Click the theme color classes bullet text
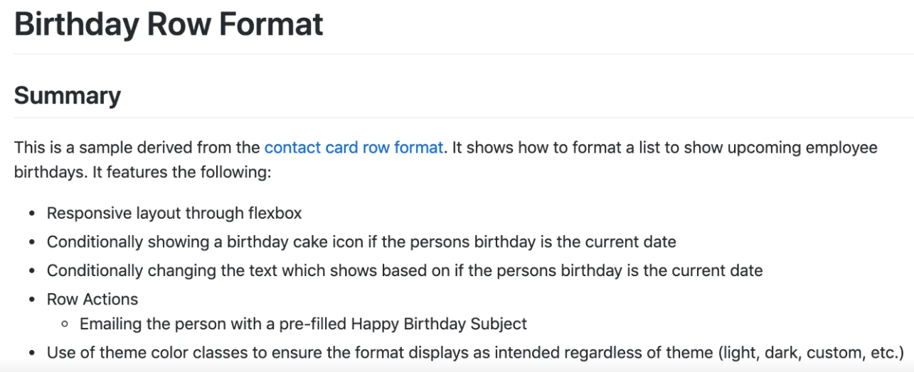 475,352
